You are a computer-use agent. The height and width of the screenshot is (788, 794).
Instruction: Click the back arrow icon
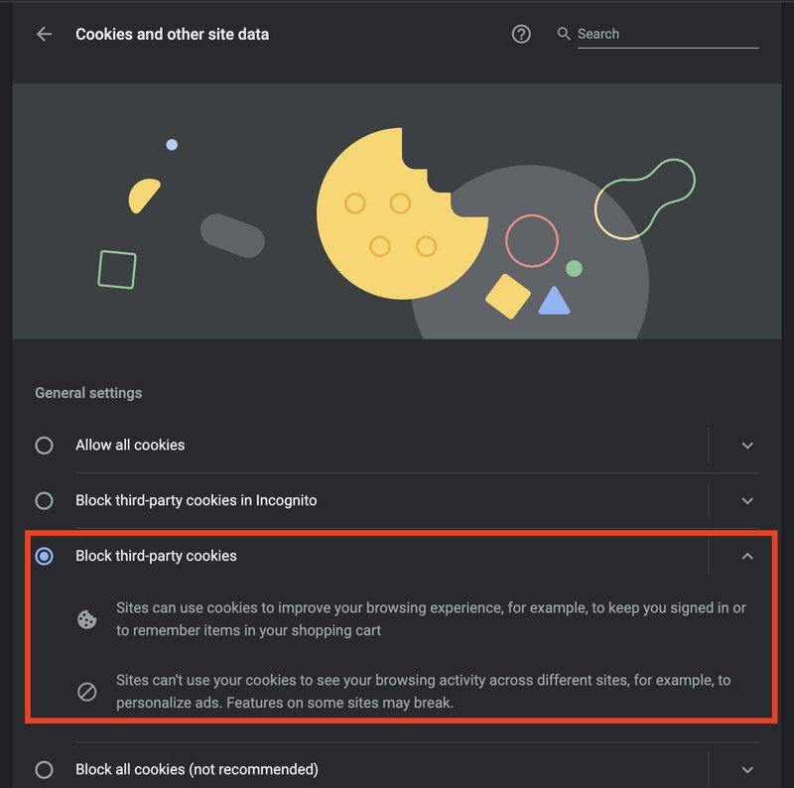pos(44,34)
